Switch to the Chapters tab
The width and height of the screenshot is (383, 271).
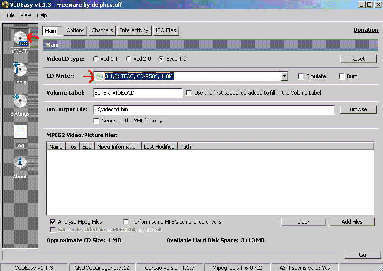click(x=102, y=30)
